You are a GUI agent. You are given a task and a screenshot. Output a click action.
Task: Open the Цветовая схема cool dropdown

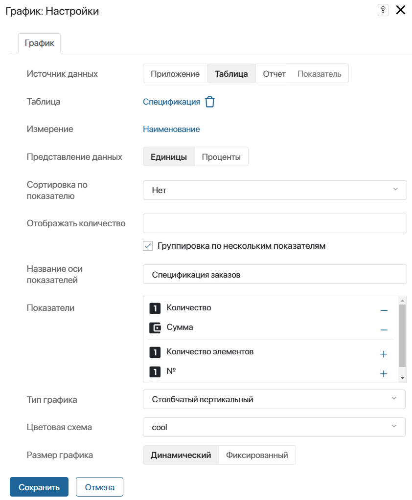point(274,427)
